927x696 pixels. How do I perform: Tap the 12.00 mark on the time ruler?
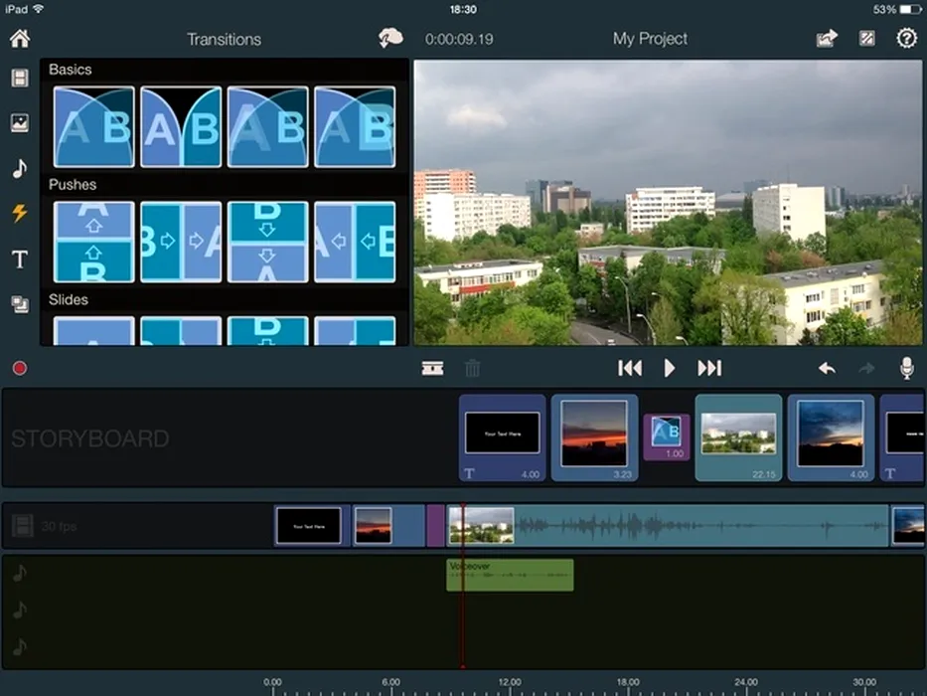[x=510, y=682]
